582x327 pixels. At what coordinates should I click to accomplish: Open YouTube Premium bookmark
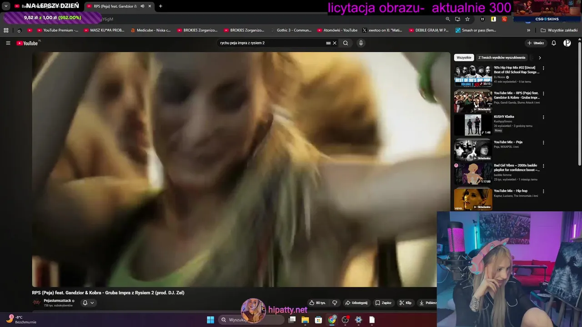click(57, 30)
